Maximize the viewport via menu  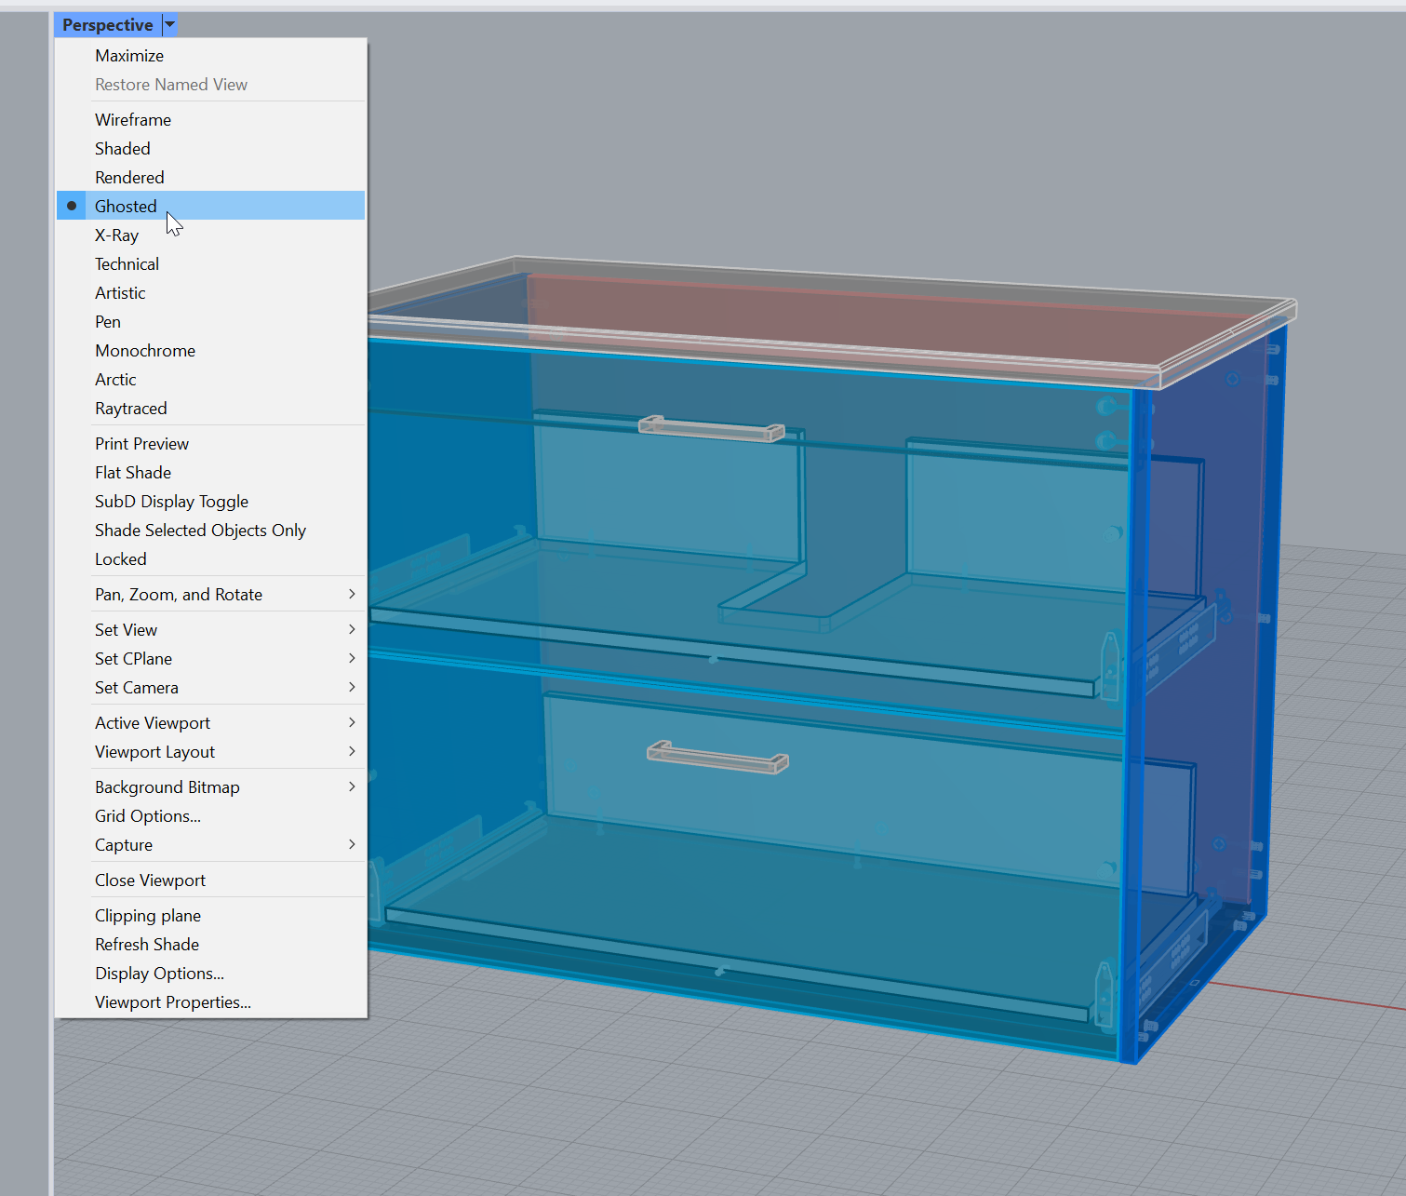(129, 56)
